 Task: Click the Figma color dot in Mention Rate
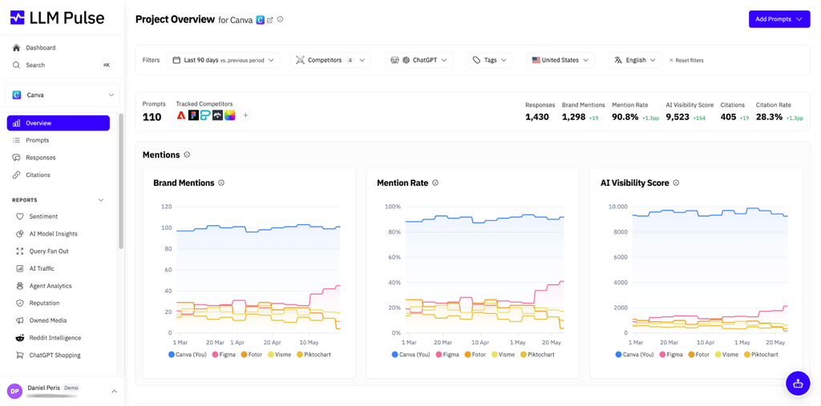click(439, 354)
